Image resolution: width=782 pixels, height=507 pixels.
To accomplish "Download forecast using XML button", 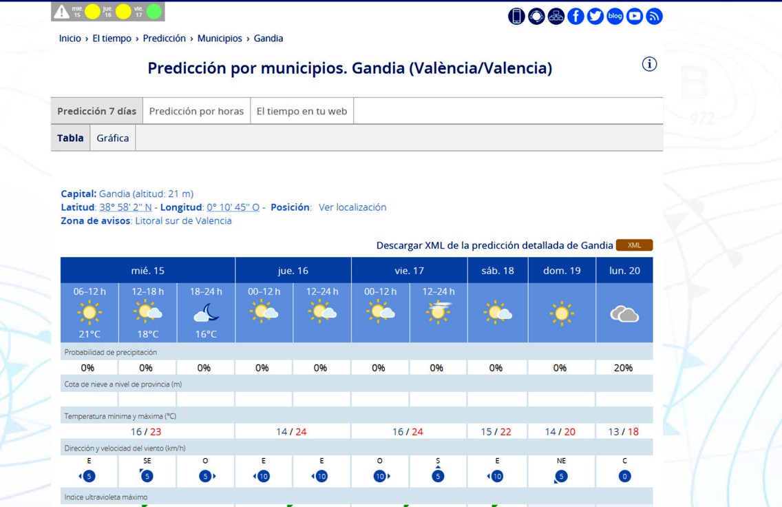I will click(x=634, y=245).
